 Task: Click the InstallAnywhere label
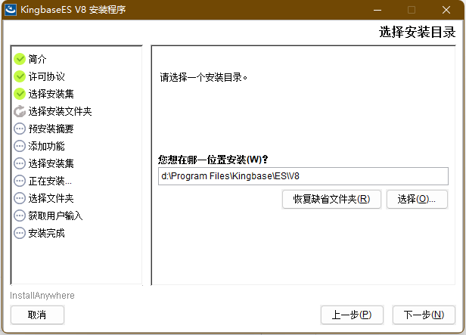coord(42,296)
